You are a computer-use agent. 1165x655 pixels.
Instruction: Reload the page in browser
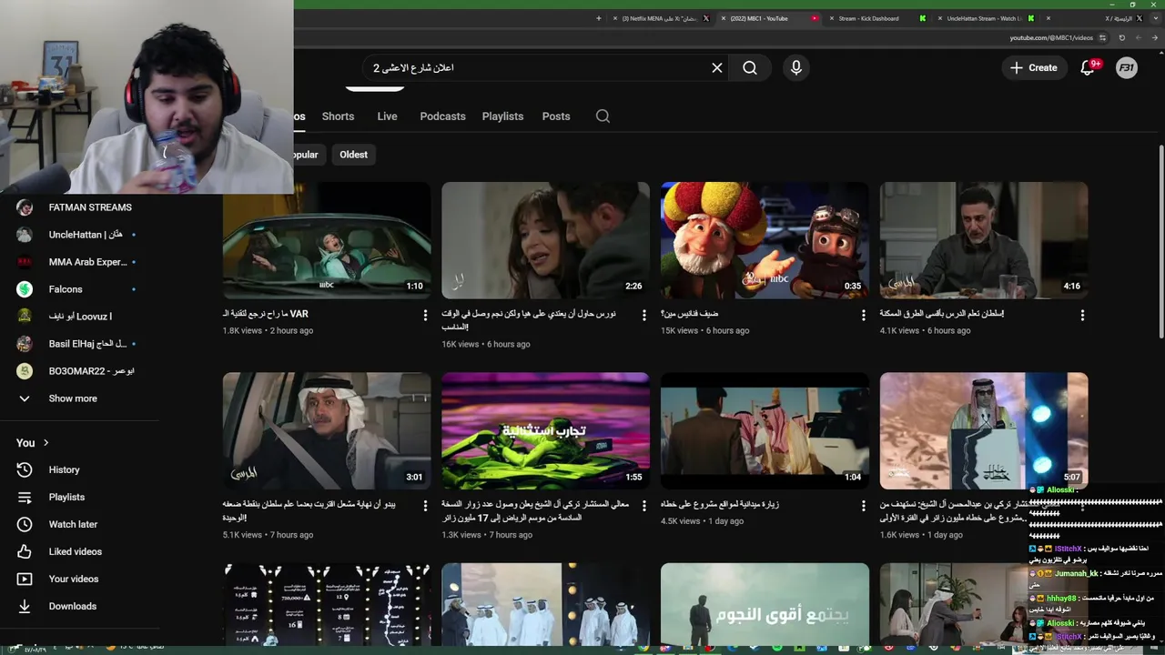coord(1121,38)
